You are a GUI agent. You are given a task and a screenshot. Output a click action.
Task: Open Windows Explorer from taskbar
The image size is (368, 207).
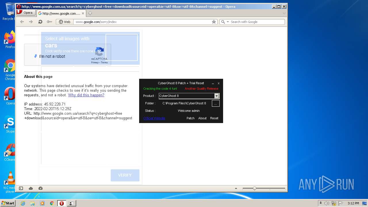pyautogui.click(x=32, y=203)
